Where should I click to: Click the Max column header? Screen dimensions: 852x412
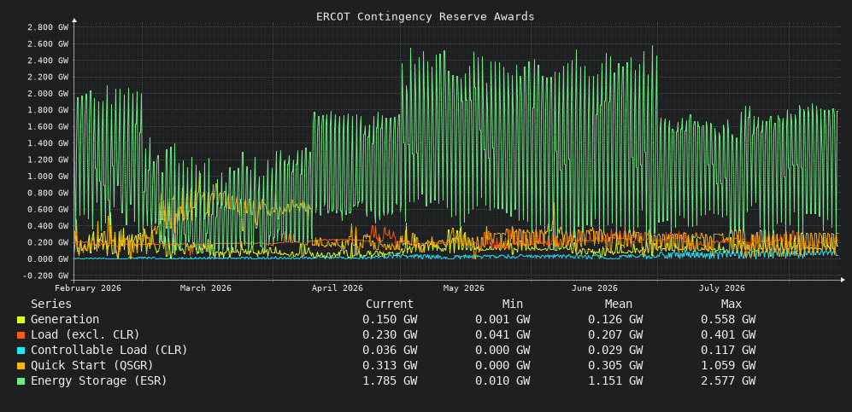(732, 304)
